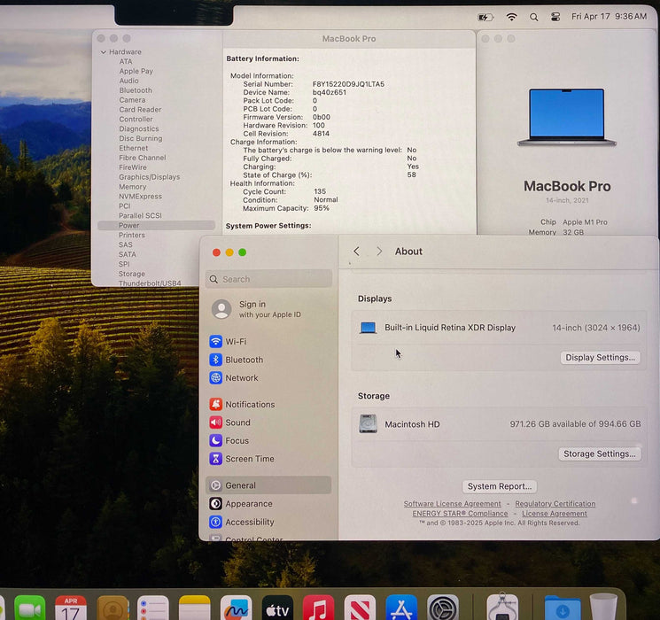Click the Settings search field
Image resolution: width=660 pixels, height=620 pixels.
(269, 279)
